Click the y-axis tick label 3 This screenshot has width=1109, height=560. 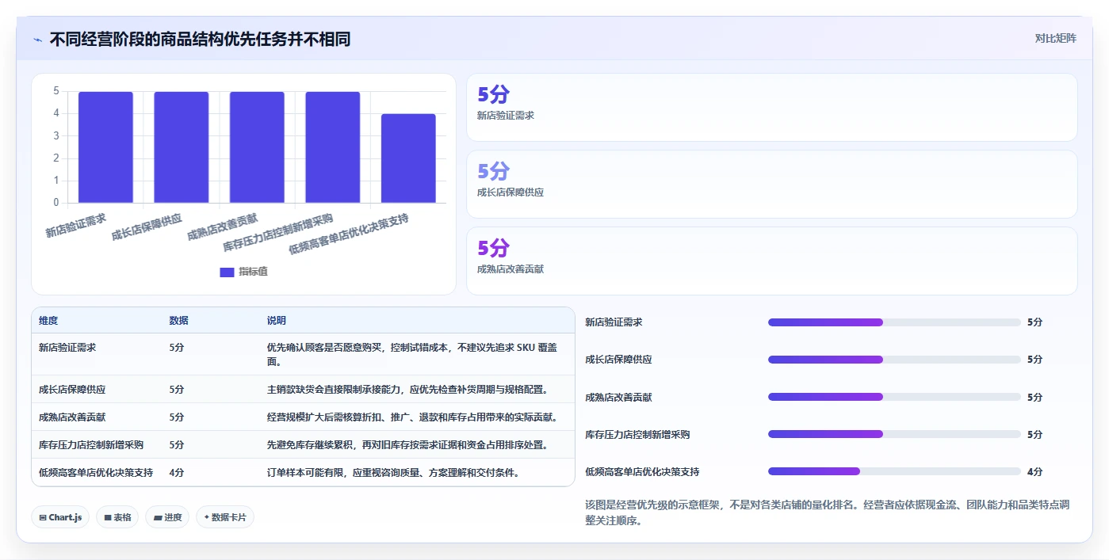56,136
